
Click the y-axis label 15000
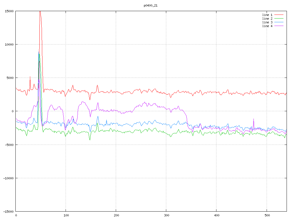tap(9, 11)
